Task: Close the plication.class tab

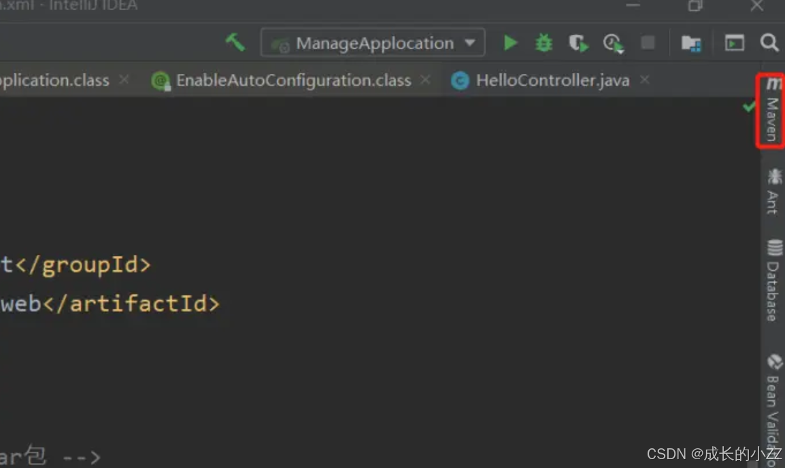Action: [x=124, y=79]
